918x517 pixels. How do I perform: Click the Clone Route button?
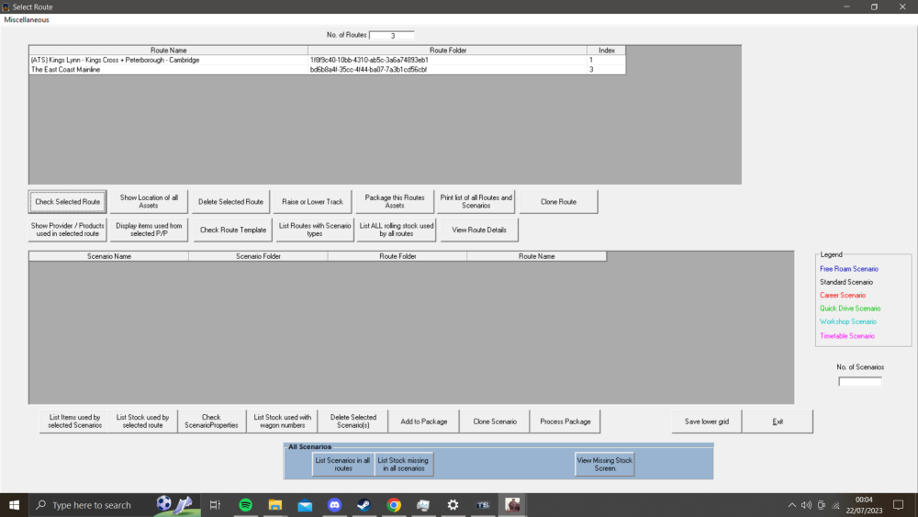click(x=558, y=201)
